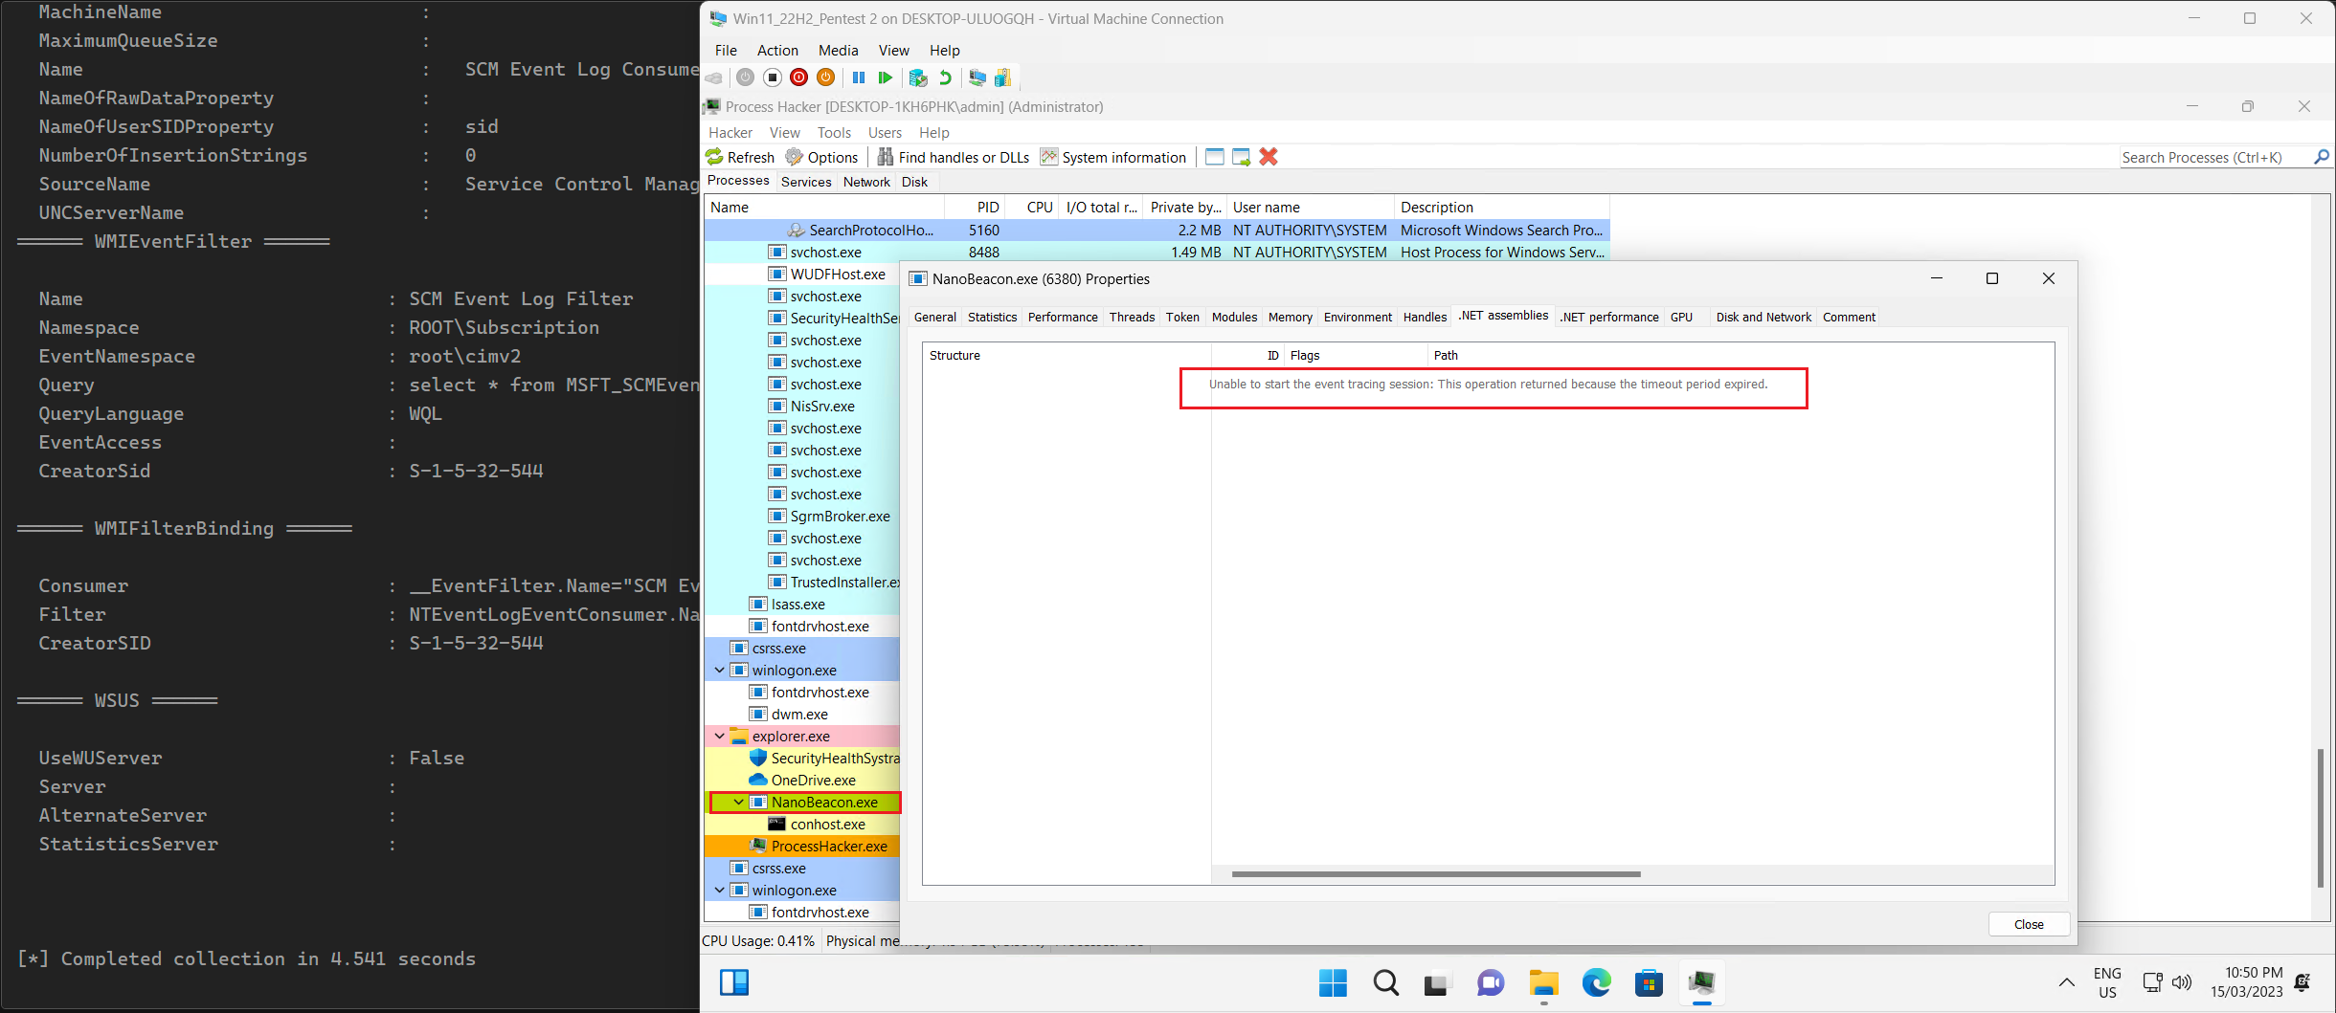Select the ProcessHacker.exe process row
This screenshot has width=2336, height=1013.
(802, 846)
